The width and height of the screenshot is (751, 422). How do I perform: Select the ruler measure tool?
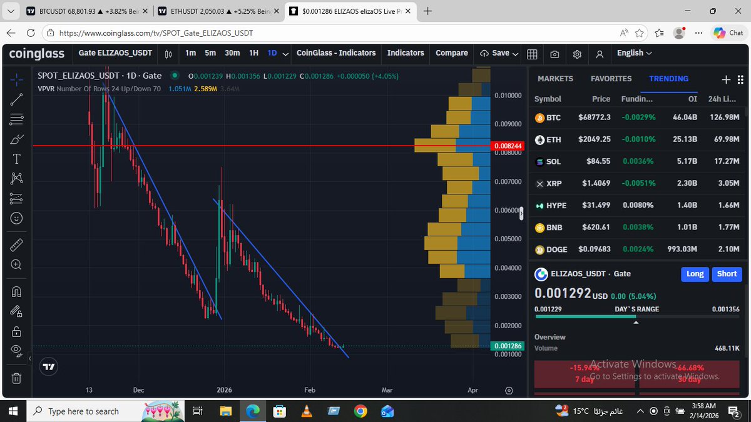(x=17, y=244)
